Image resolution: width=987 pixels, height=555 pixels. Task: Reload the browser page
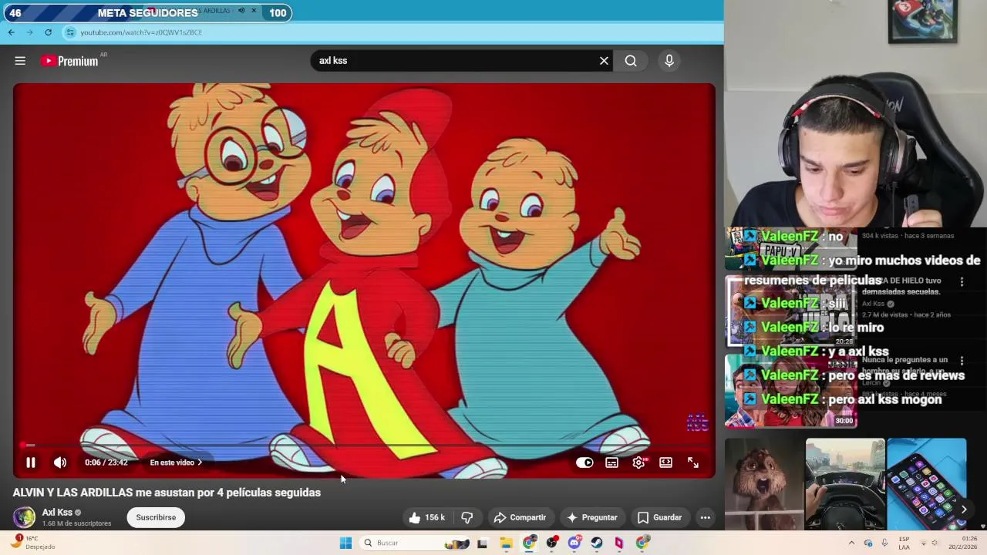(48, 32)
